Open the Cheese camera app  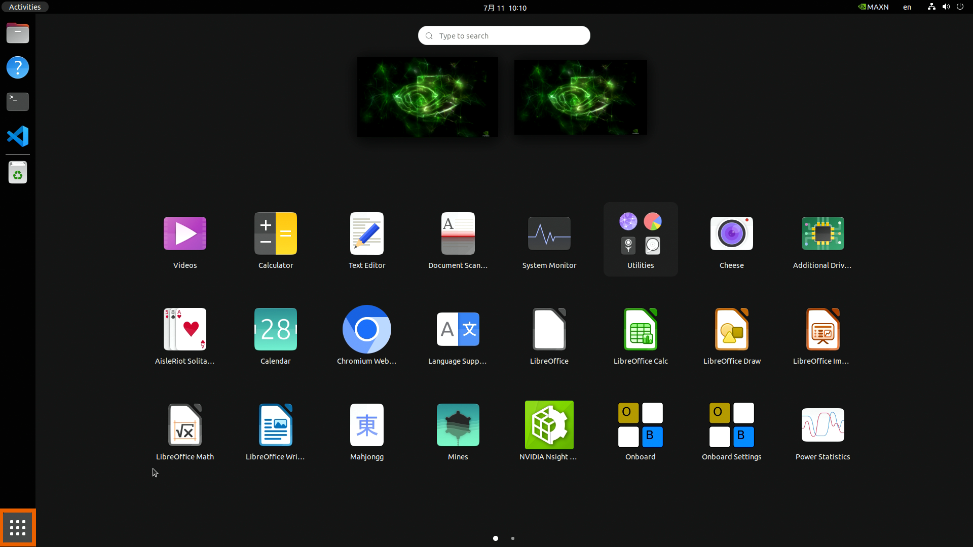pos(731,233)
